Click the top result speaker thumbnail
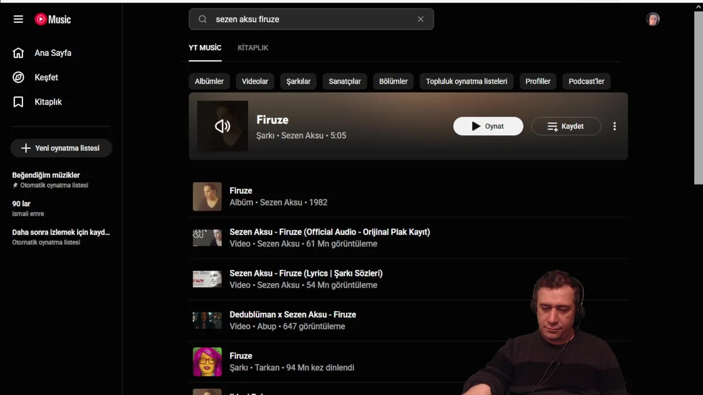 pyautogui.click(x=222, y=126)
